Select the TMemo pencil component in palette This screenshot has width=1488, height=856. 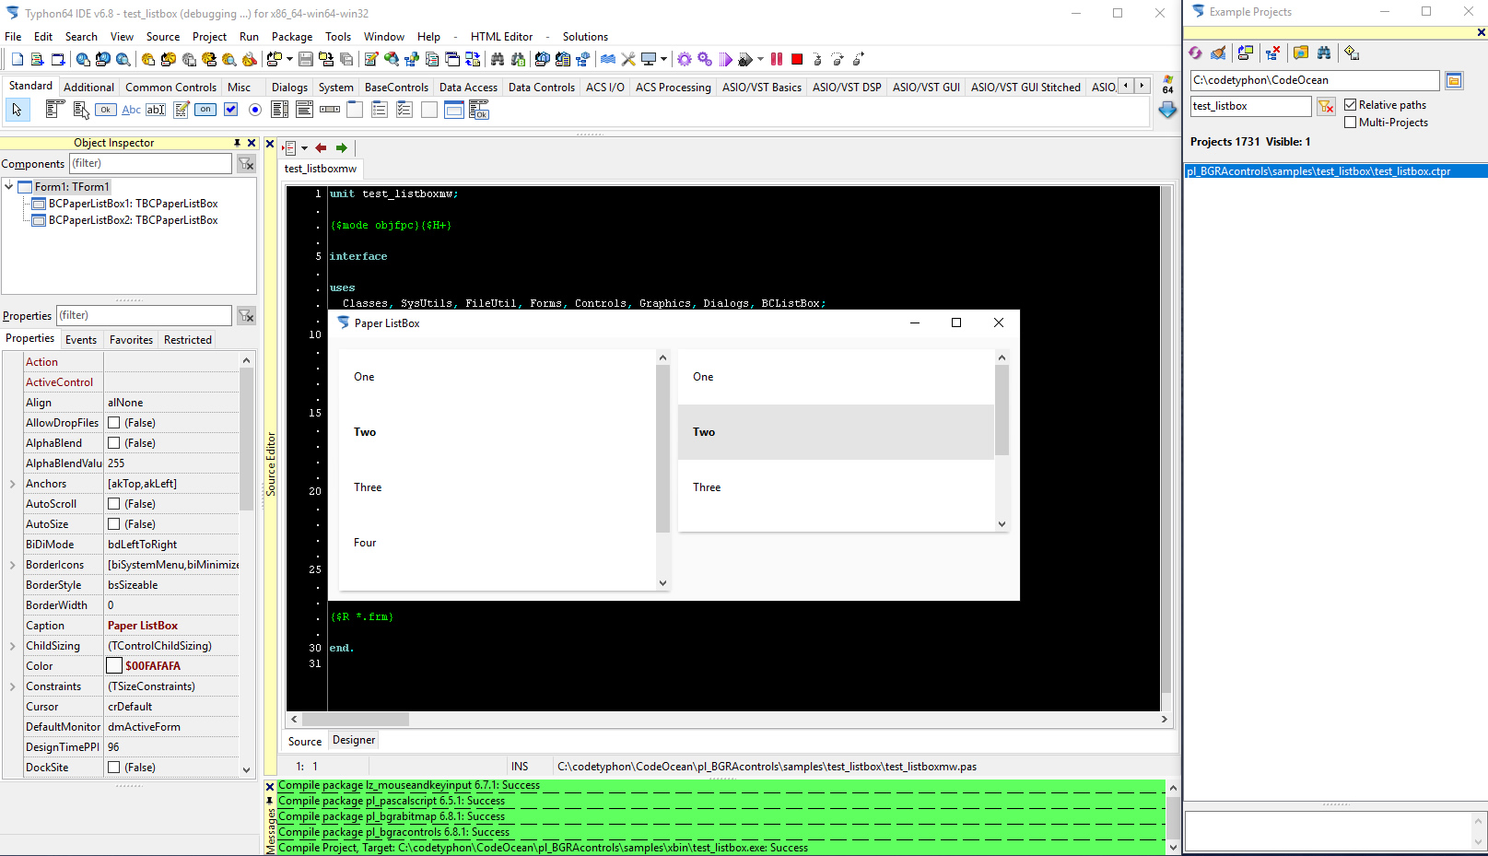pyautogui.click(x=182, y=110)
